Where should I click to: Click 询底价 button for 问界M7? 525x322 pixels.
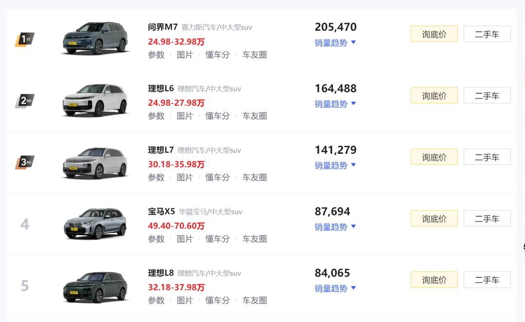pos(434,34)
